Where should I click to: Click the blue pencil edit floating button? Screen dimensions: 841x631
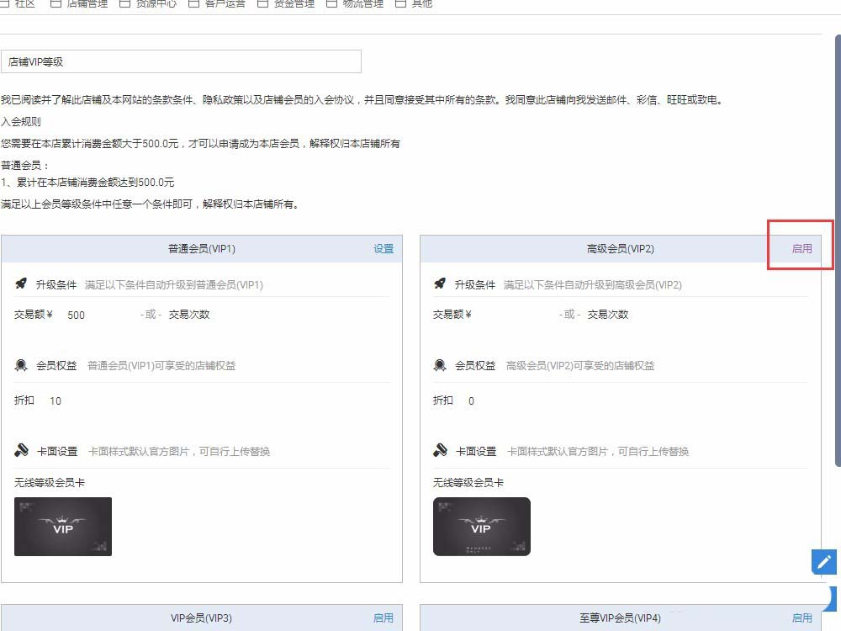pyautogui.click(x=823, y=562)
